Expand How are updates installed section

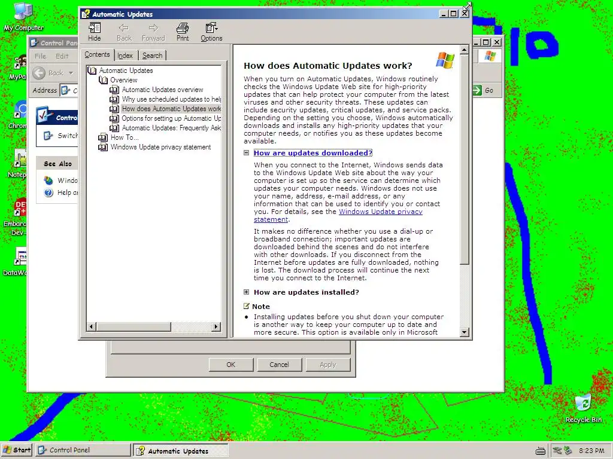246,292
